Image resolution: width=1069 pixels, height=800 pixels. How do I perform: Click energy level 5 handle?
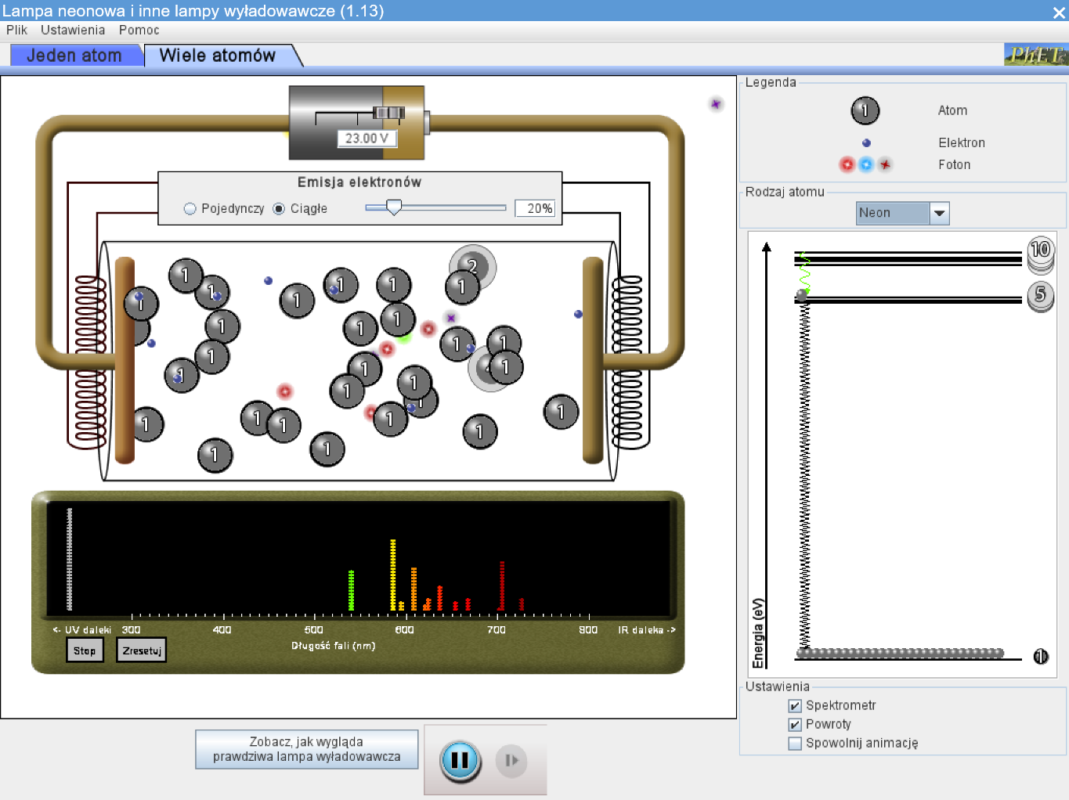tap(1040, 297)
